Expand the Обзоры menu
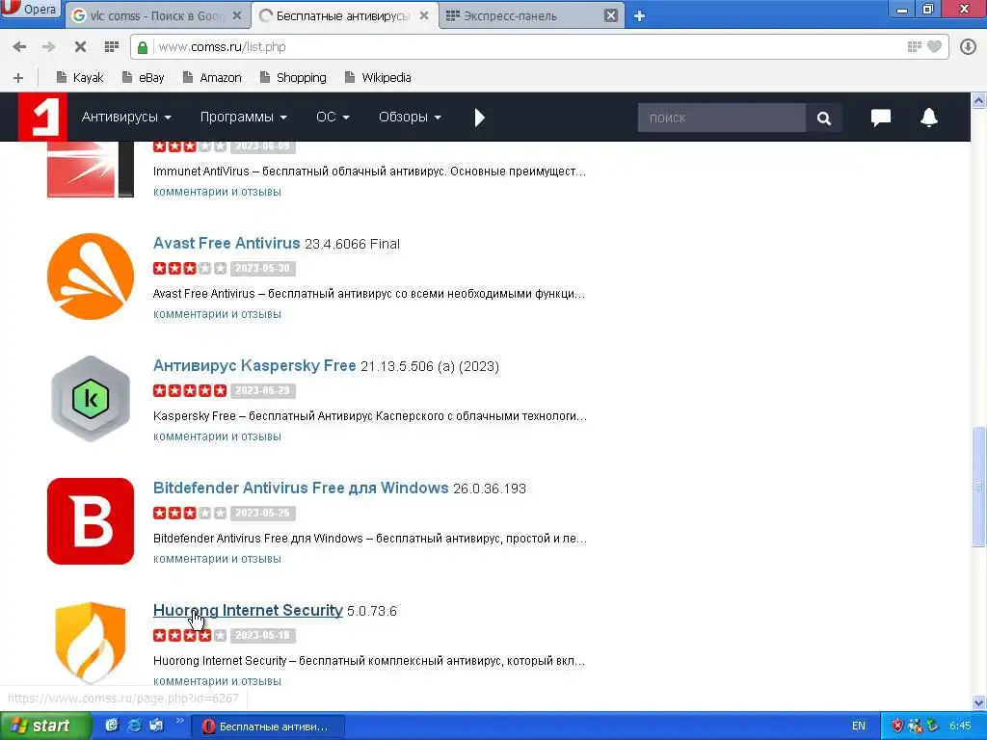 (410, 117)
